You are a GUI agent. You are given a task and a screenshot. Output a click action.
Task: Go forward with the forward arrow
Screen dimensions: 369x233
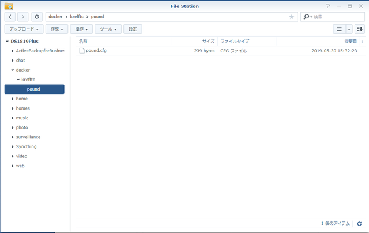point(23,17)
